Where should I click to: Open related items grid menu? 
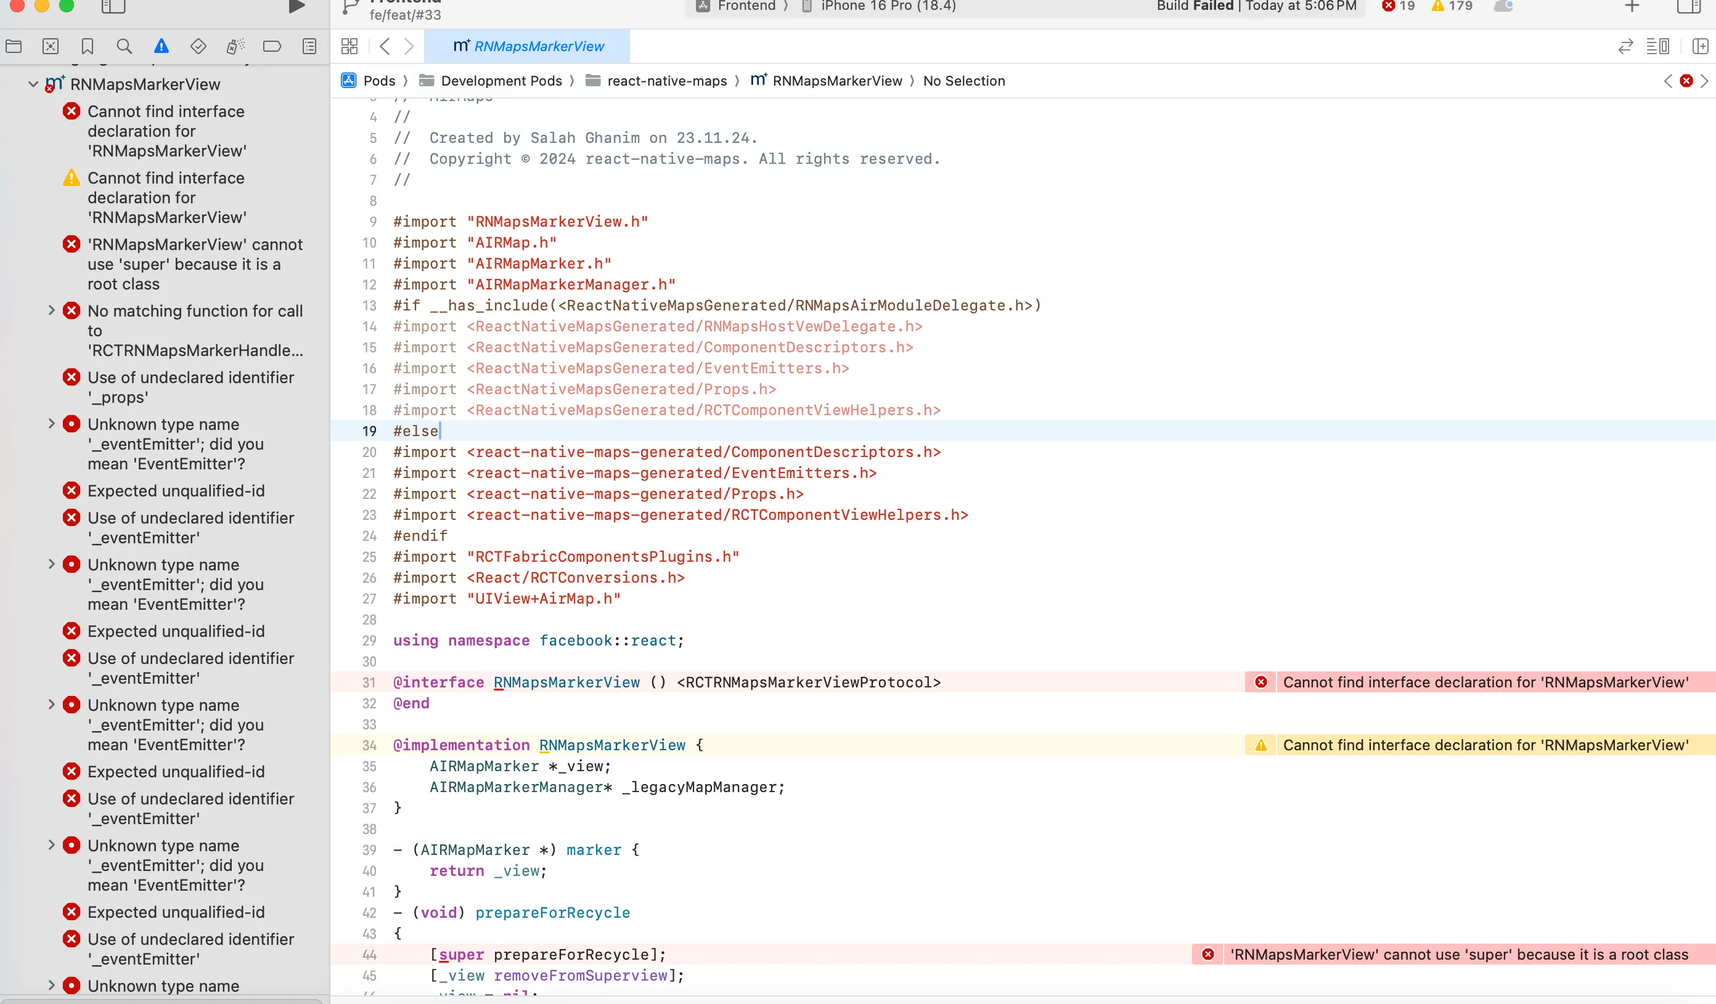click(349, 46)
